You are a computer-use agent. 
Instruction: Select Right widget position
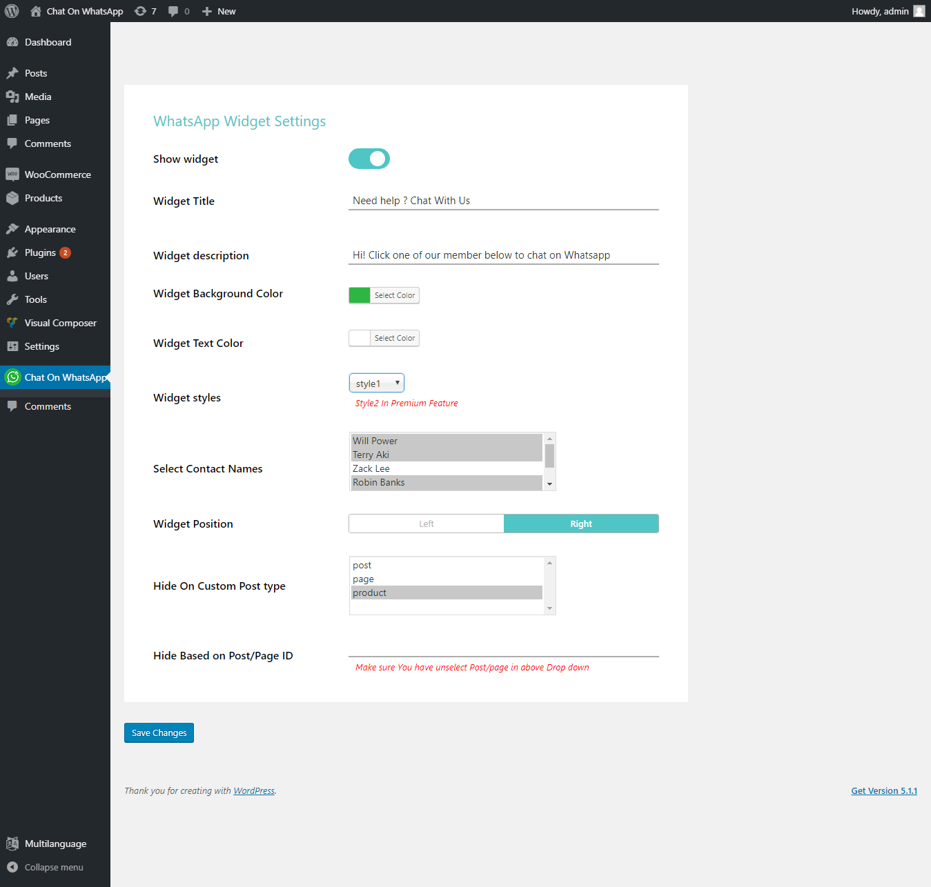[x=581, y=524]
